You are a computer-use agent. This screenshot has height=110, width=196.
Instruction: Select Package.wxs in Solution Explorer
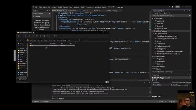click(x=161, y=49)
